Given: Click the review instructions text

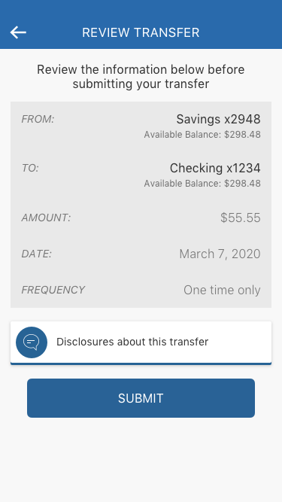Looking at the screenshot, I should (x=141, y=77).
